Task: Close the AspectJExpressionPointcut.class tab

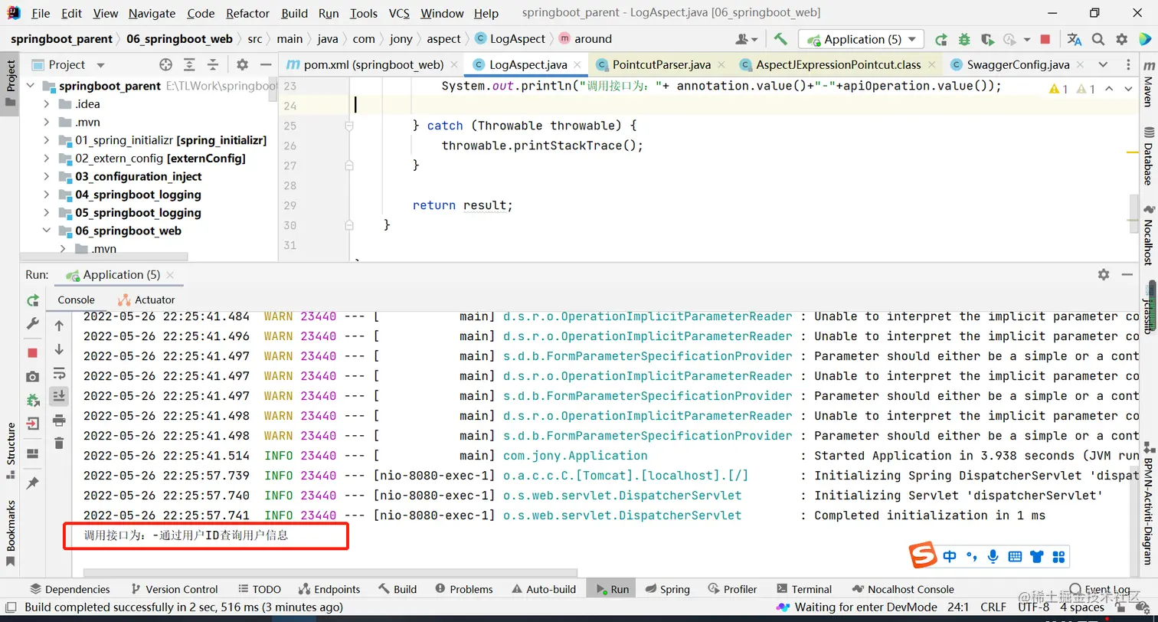Action: pos(932,65)
